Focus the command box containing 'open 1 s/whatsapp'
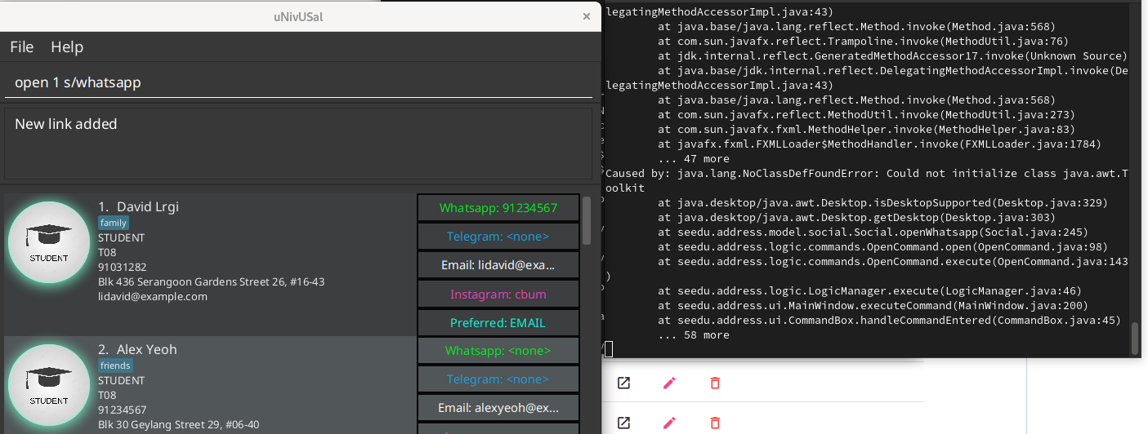The height and width of the screenshot is (434, 1148). (298, 83)
